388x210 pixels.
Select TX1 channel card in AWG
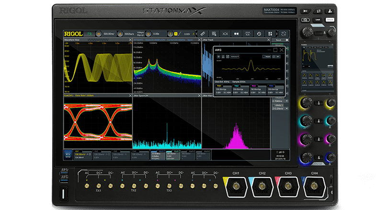(x=223, y=89)
